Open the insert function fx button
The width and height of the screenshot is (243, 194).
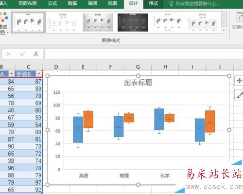[36, 54]
